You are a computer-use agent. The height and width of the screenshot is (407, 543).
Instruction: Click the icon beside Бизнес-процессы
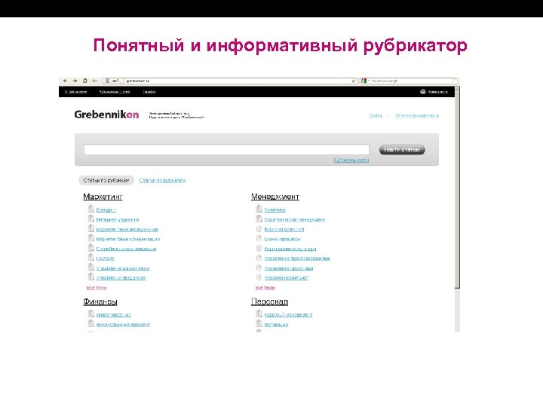point(259,238)
